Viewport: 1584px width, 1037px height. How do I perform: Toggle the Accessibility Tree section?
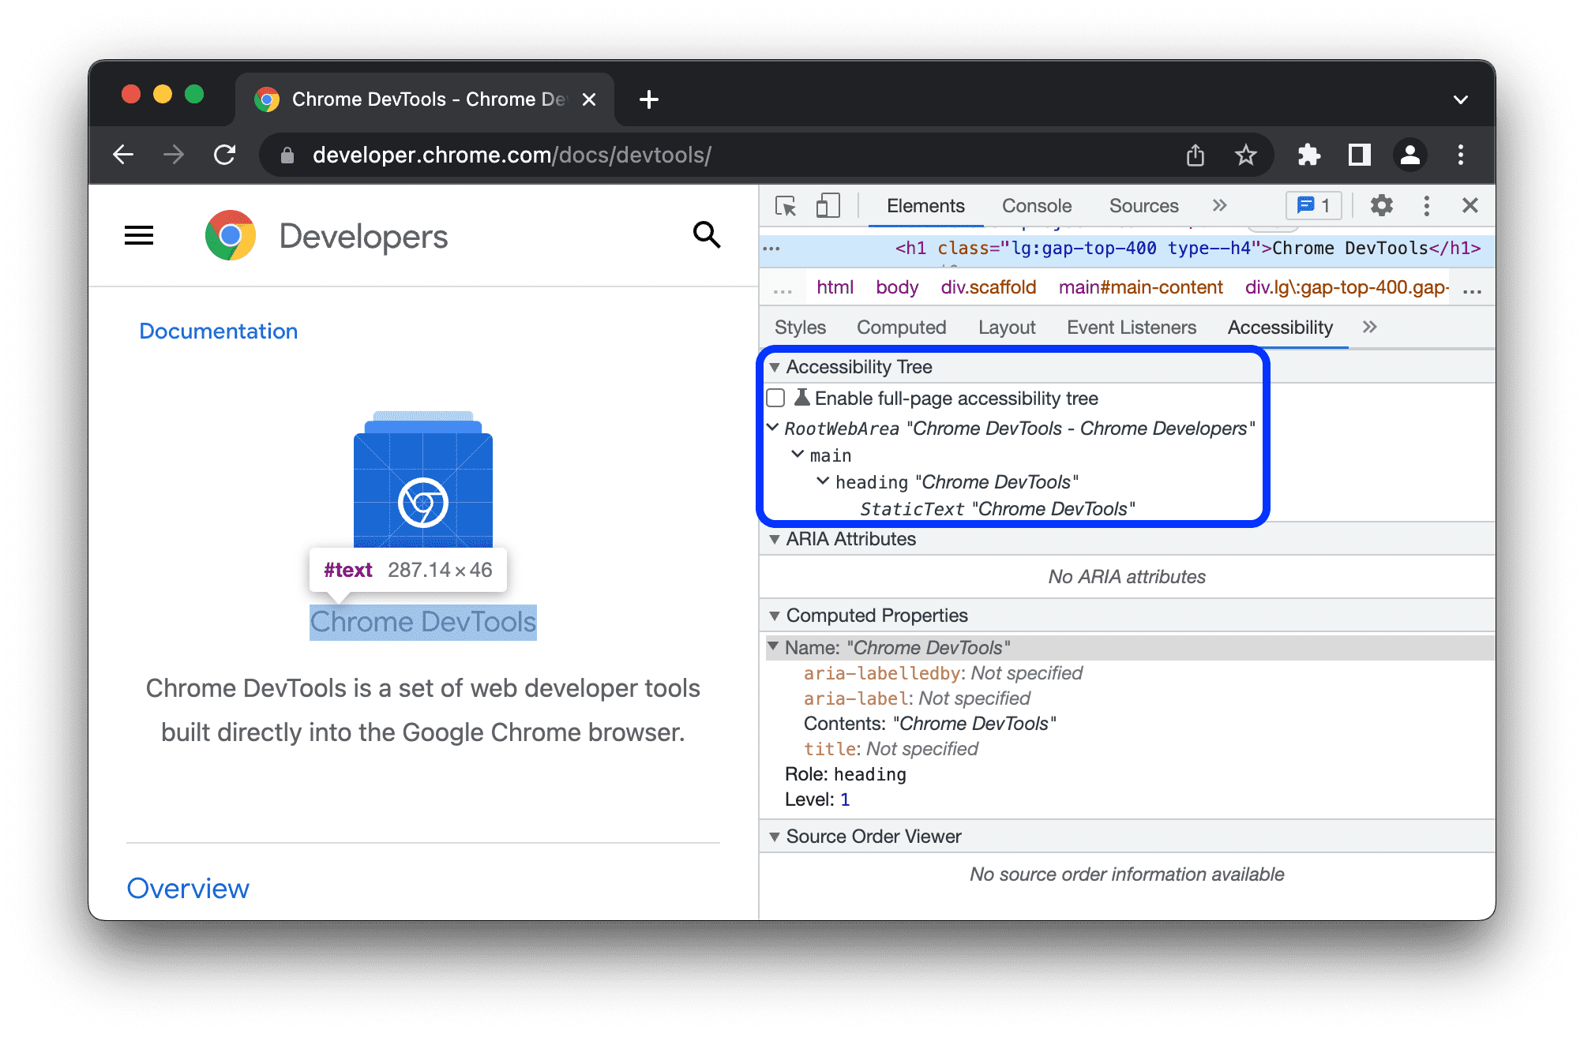[775, 365]
